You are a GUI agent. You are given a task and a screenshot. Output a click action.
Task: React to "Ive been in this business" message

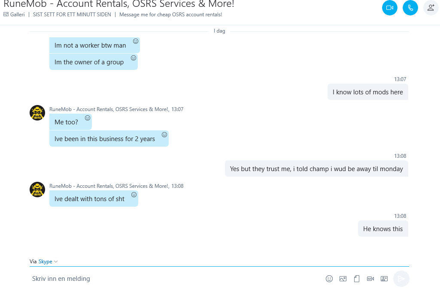164,135
